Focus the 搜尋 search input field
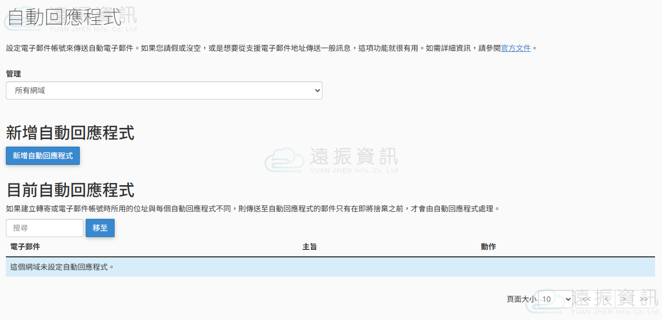 [x=44, y=228]
